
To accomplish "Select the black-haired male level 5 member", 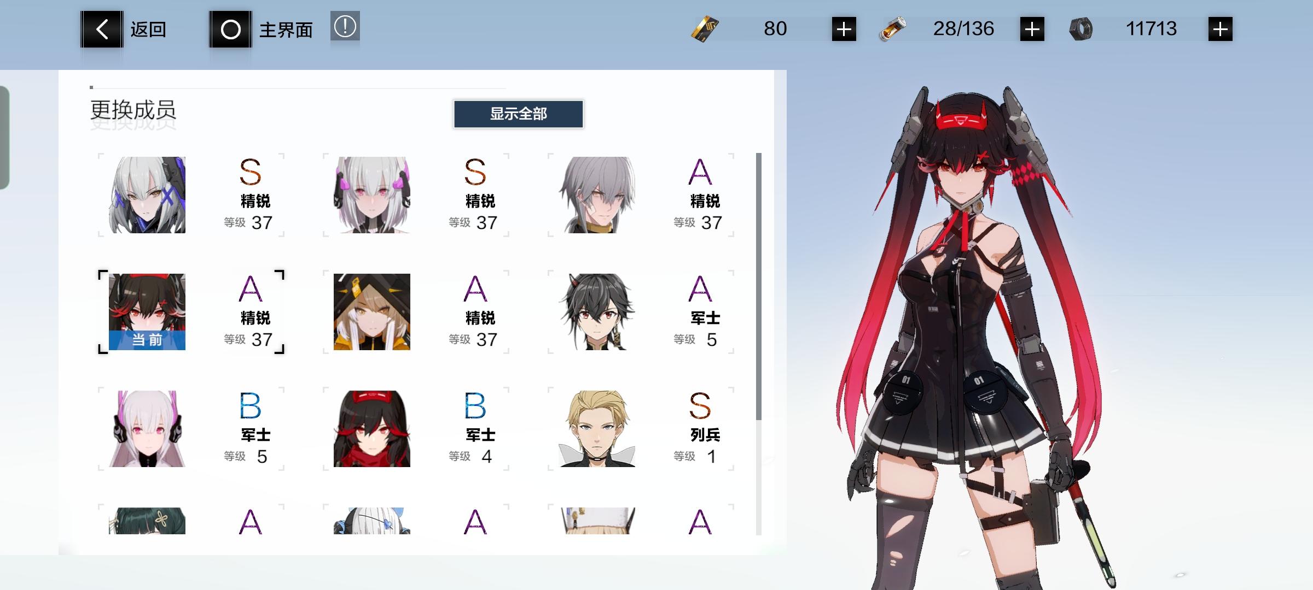I will 597,312.
